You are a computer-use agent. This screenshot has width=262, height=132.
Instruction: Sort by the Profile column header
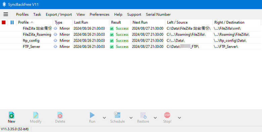(x=34, y=23)
